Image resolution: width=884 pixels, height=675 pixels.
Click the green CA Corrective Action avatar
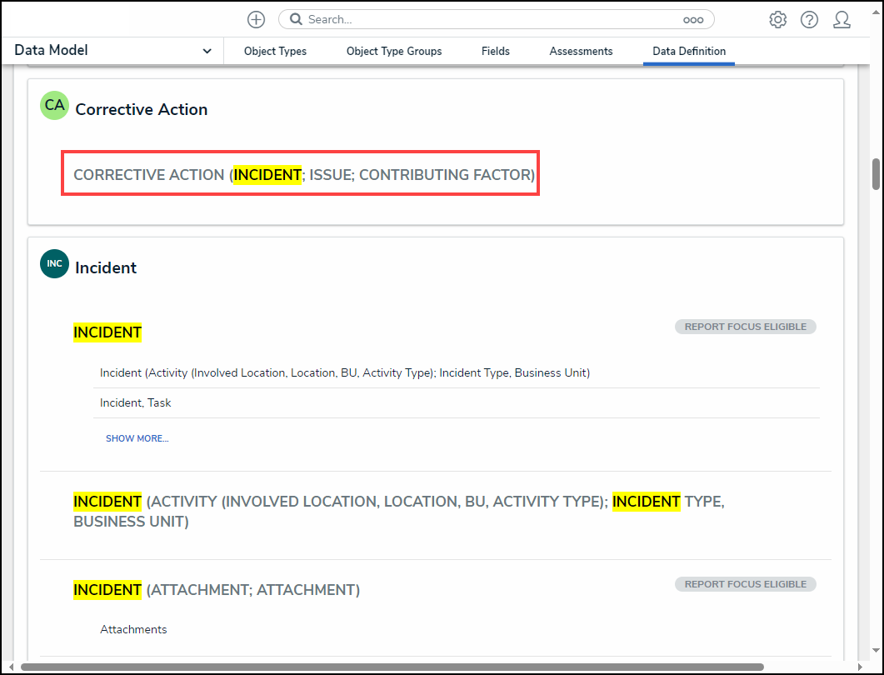click(x=54, y=106)
